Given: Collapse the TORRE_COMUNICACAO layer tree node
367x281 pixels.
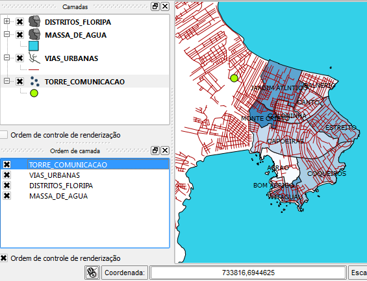Looking at the screenshot, I should tap(6, 81).
